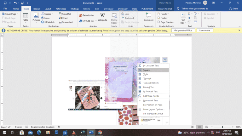The height and width of the screenshot is (136, 242).
Task: Choose Behind Text wrap option
Action: (x=153, y=87)
